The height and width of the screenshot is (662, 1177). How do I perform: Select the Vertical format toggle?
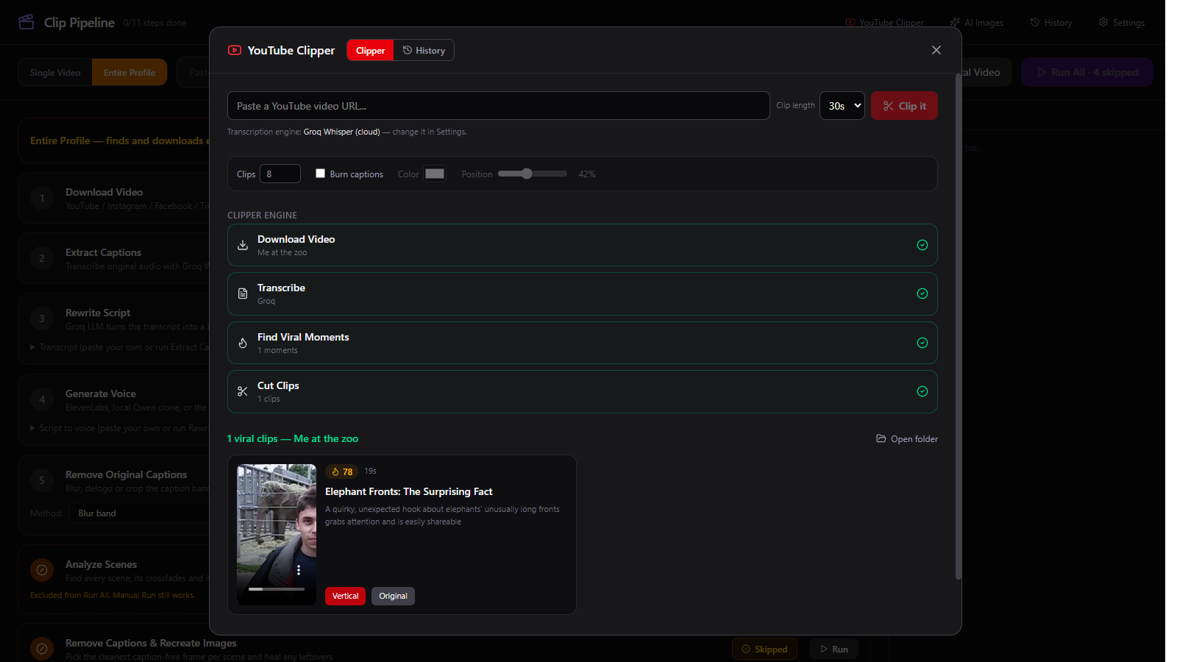345,596
